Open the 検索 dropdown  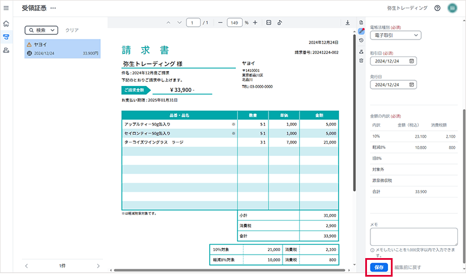pyautogui.click(x=41, y=30)
